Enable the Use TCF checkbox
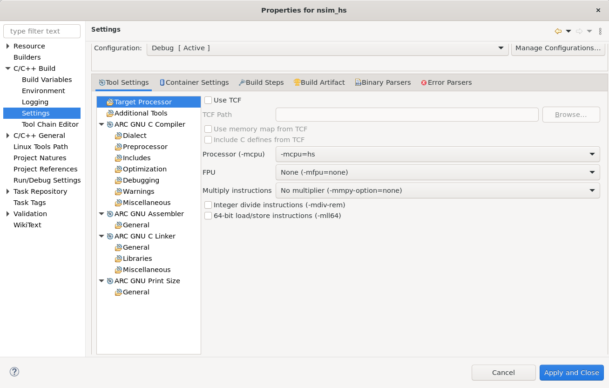Image resolution: width=609 pixels, height=388 pixels. click(x=208, y=100)
